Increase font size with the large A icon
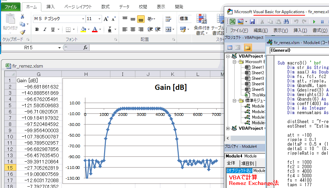The height and width of the screenshot is (188, 329). 106,19
